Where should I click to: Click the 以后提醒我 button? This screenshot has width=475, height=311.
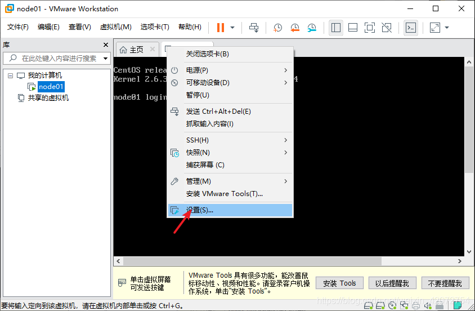pos(392,283)
